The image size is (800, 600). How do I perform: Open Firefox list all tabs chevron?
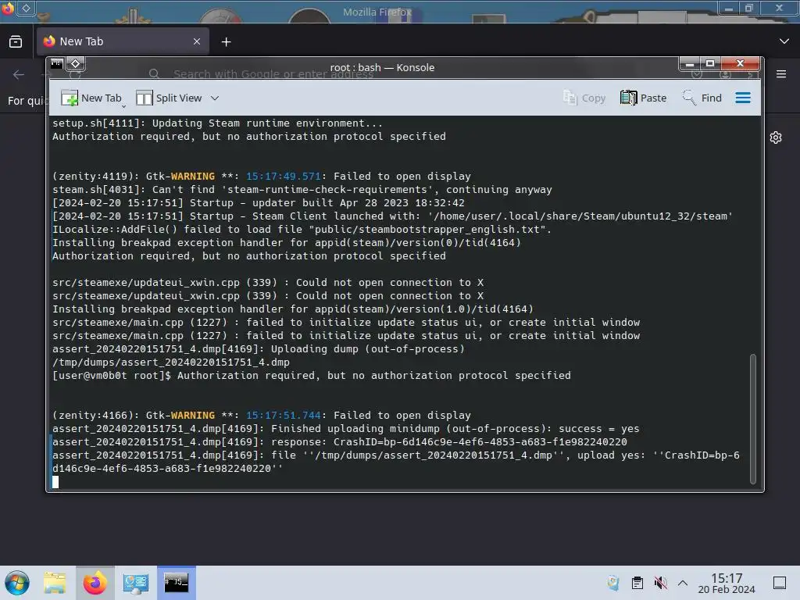click(x=784, y=41)
